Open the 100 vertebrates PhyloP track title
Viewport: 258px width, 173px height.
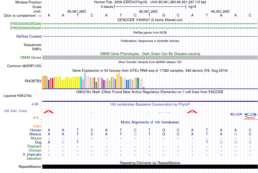(150, 104)
